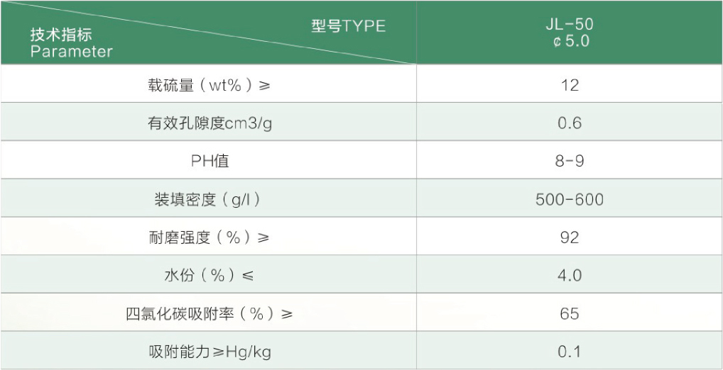Click the 92 abrasion strength value
This screenshot has width=723, height=370.
pos(570,238)
